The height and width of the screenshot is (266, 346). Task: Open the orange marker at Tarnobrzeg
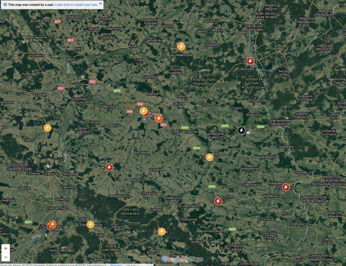coord(53,224)
